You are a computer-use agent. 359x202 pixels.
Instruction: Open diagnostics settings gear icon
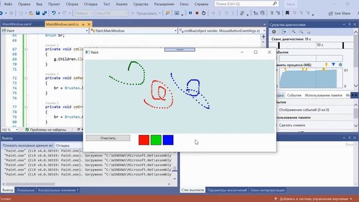tap(274, 32)
